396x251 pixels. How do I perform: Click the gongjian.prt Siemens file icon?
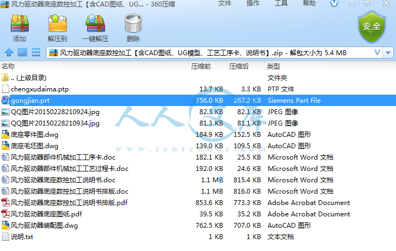point(5,100)
